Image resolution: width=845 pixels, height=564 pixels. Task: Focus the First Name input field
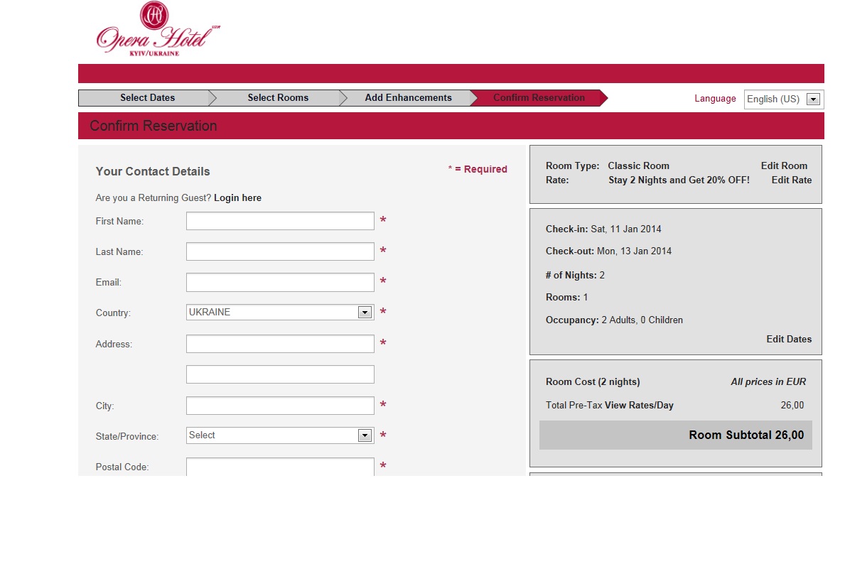point(280,221)
